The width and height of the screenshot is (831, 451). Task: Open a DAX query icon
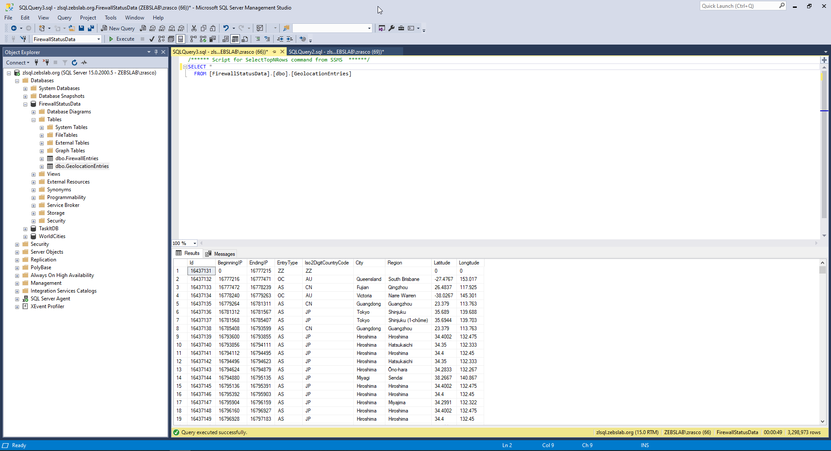(x=181, y=28)
